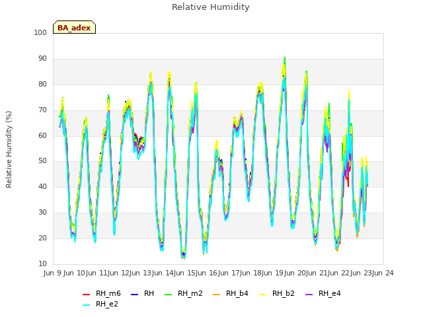Click the Jun 12 x-axis label
This screenshot has width=423, height=317.
point(117,273)
